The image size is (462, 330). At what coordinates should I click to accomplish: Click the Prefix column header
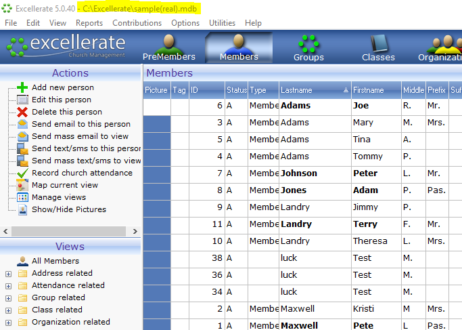click(437, 90)
